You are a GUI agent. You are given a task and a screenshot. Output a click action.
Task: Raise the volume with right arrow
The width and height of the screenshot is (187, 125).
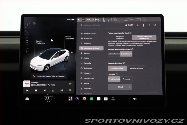tap(141, 99)
